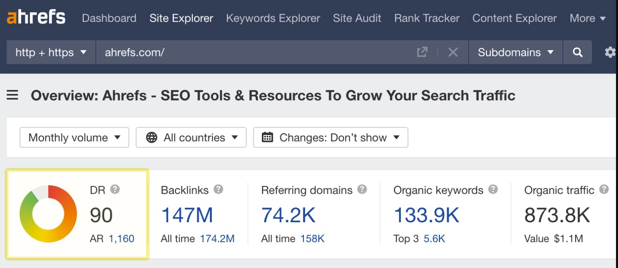Open the 147M backlinks link
The height and width of the screenshot is (268, 618).
pyautogui.click(x=187, y=215)
